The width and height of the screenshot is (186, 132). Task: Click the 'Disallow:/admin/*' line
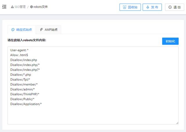pyautogui.click(x=22, y=89)
